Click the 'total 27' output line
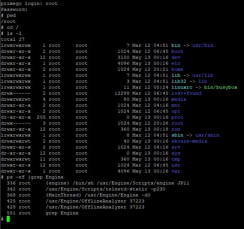This screenshot has height=229, width=244. click(x=13, y=39)
